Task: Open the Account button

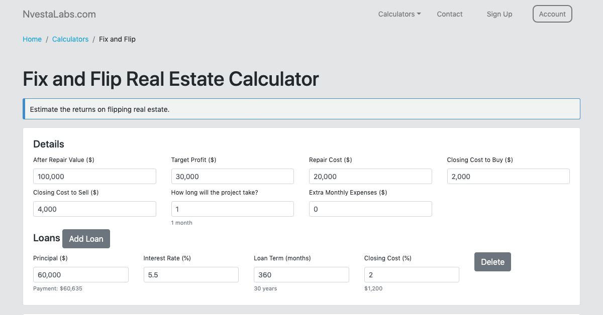Action: click(552, 14)
